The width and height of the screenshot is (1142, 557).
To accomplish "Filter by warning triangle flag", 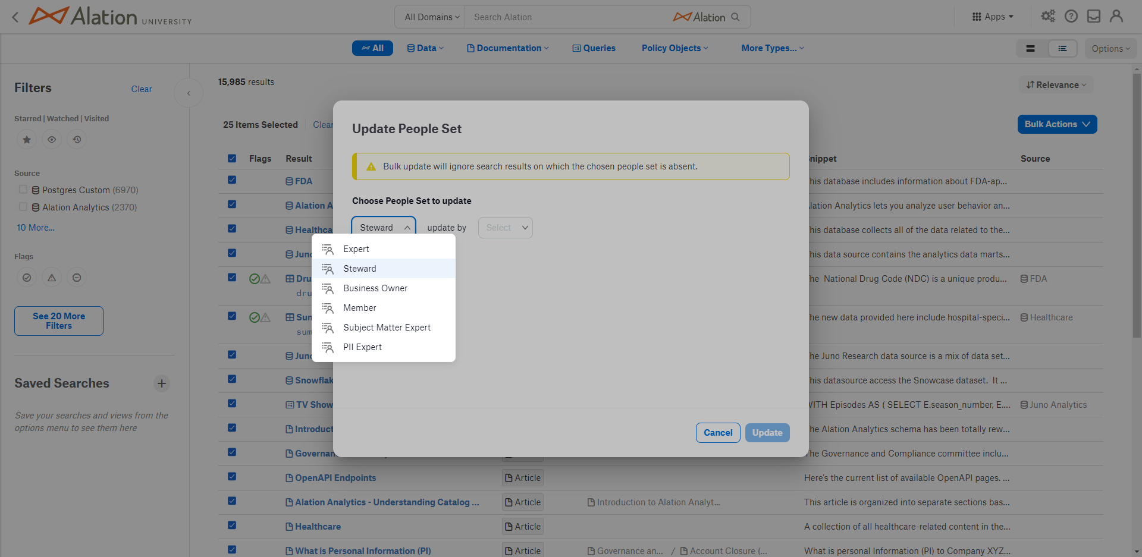I will coord(52,278).
